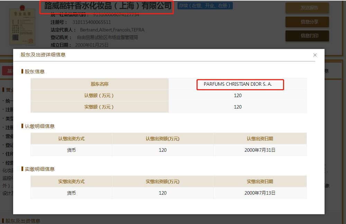Click the 实缴出资额(万元) column header
The image size is (346, 224).
point(163,181)
